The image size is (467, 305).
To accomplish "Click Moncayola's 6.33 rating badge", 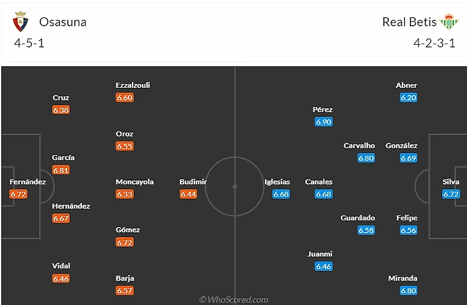I will click(x=125, y=194).
